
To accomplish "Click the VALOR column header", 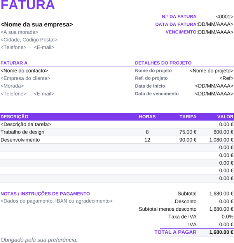I will coord(225,116).
